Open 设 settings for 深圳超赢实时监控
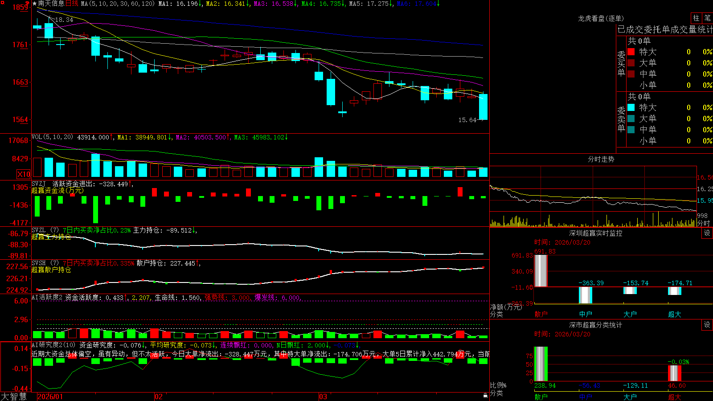The image size is (713, 401). point(707,233)
